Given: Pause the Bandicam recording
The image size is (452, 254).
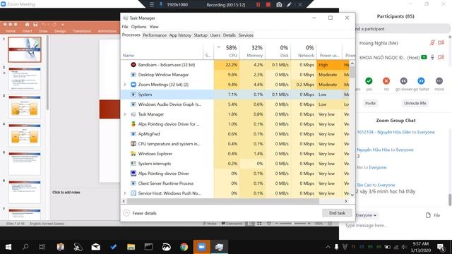Looking at the screenshot, I should [258, 5].
